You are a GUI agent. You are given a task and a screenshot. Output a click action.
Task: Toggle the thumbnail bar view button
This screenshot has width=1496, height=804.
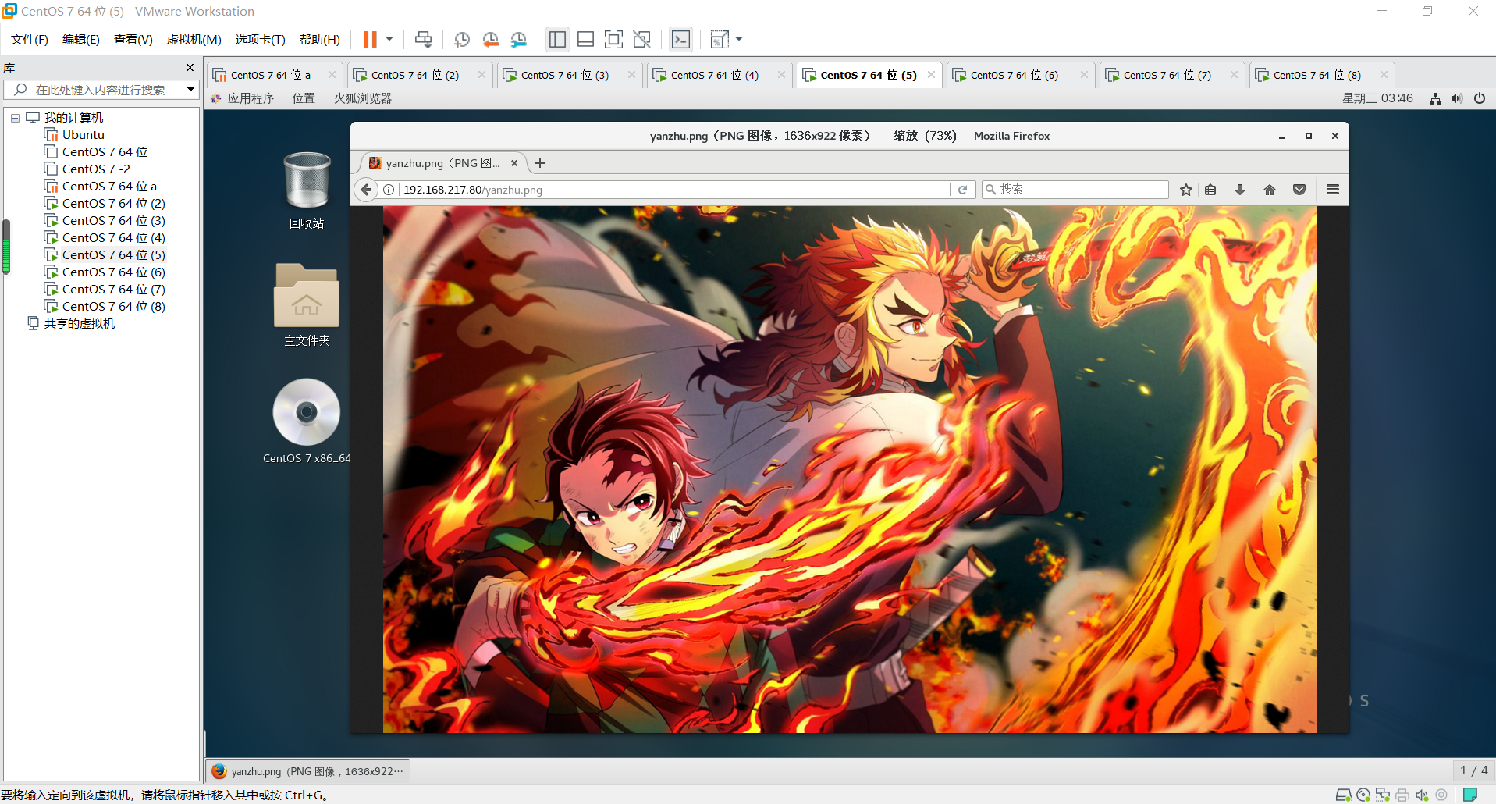(585, 40)
